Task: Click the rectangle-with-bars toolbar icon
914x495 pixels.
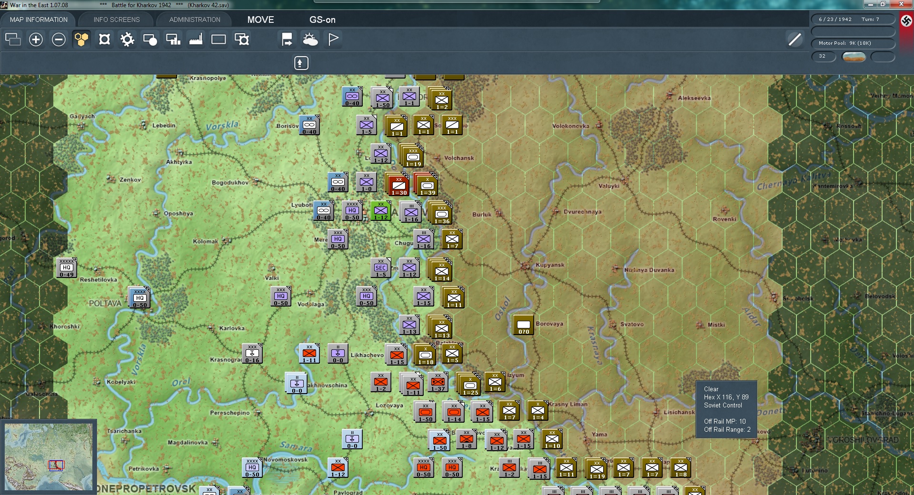Action: pos(173,39)
